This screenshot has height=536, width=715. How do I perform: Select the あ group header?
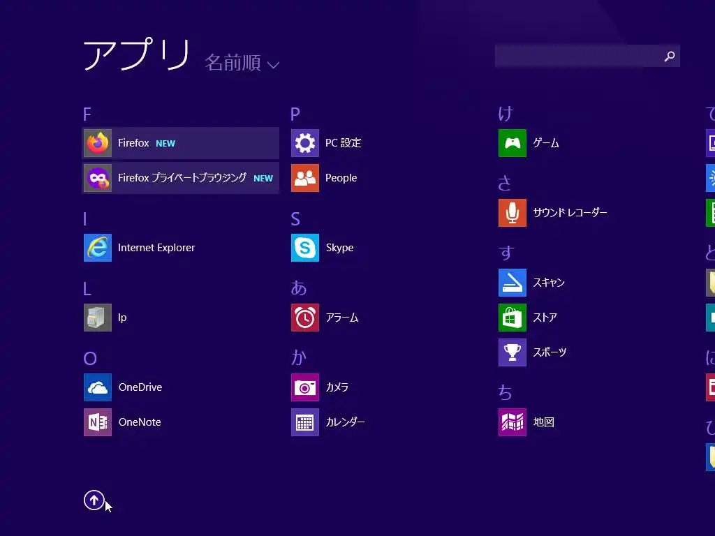299,288
